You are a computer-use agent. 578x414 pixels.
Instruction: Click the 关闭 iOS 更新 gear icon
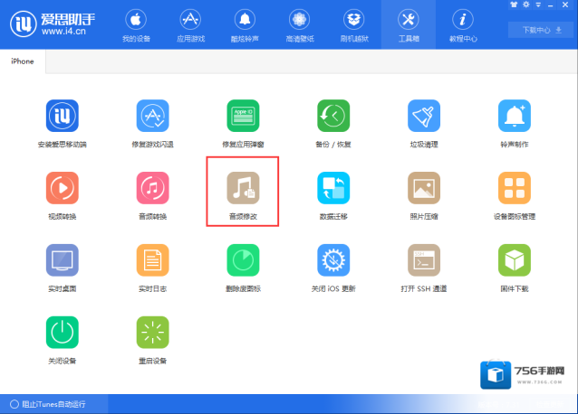tap(333, 260)
